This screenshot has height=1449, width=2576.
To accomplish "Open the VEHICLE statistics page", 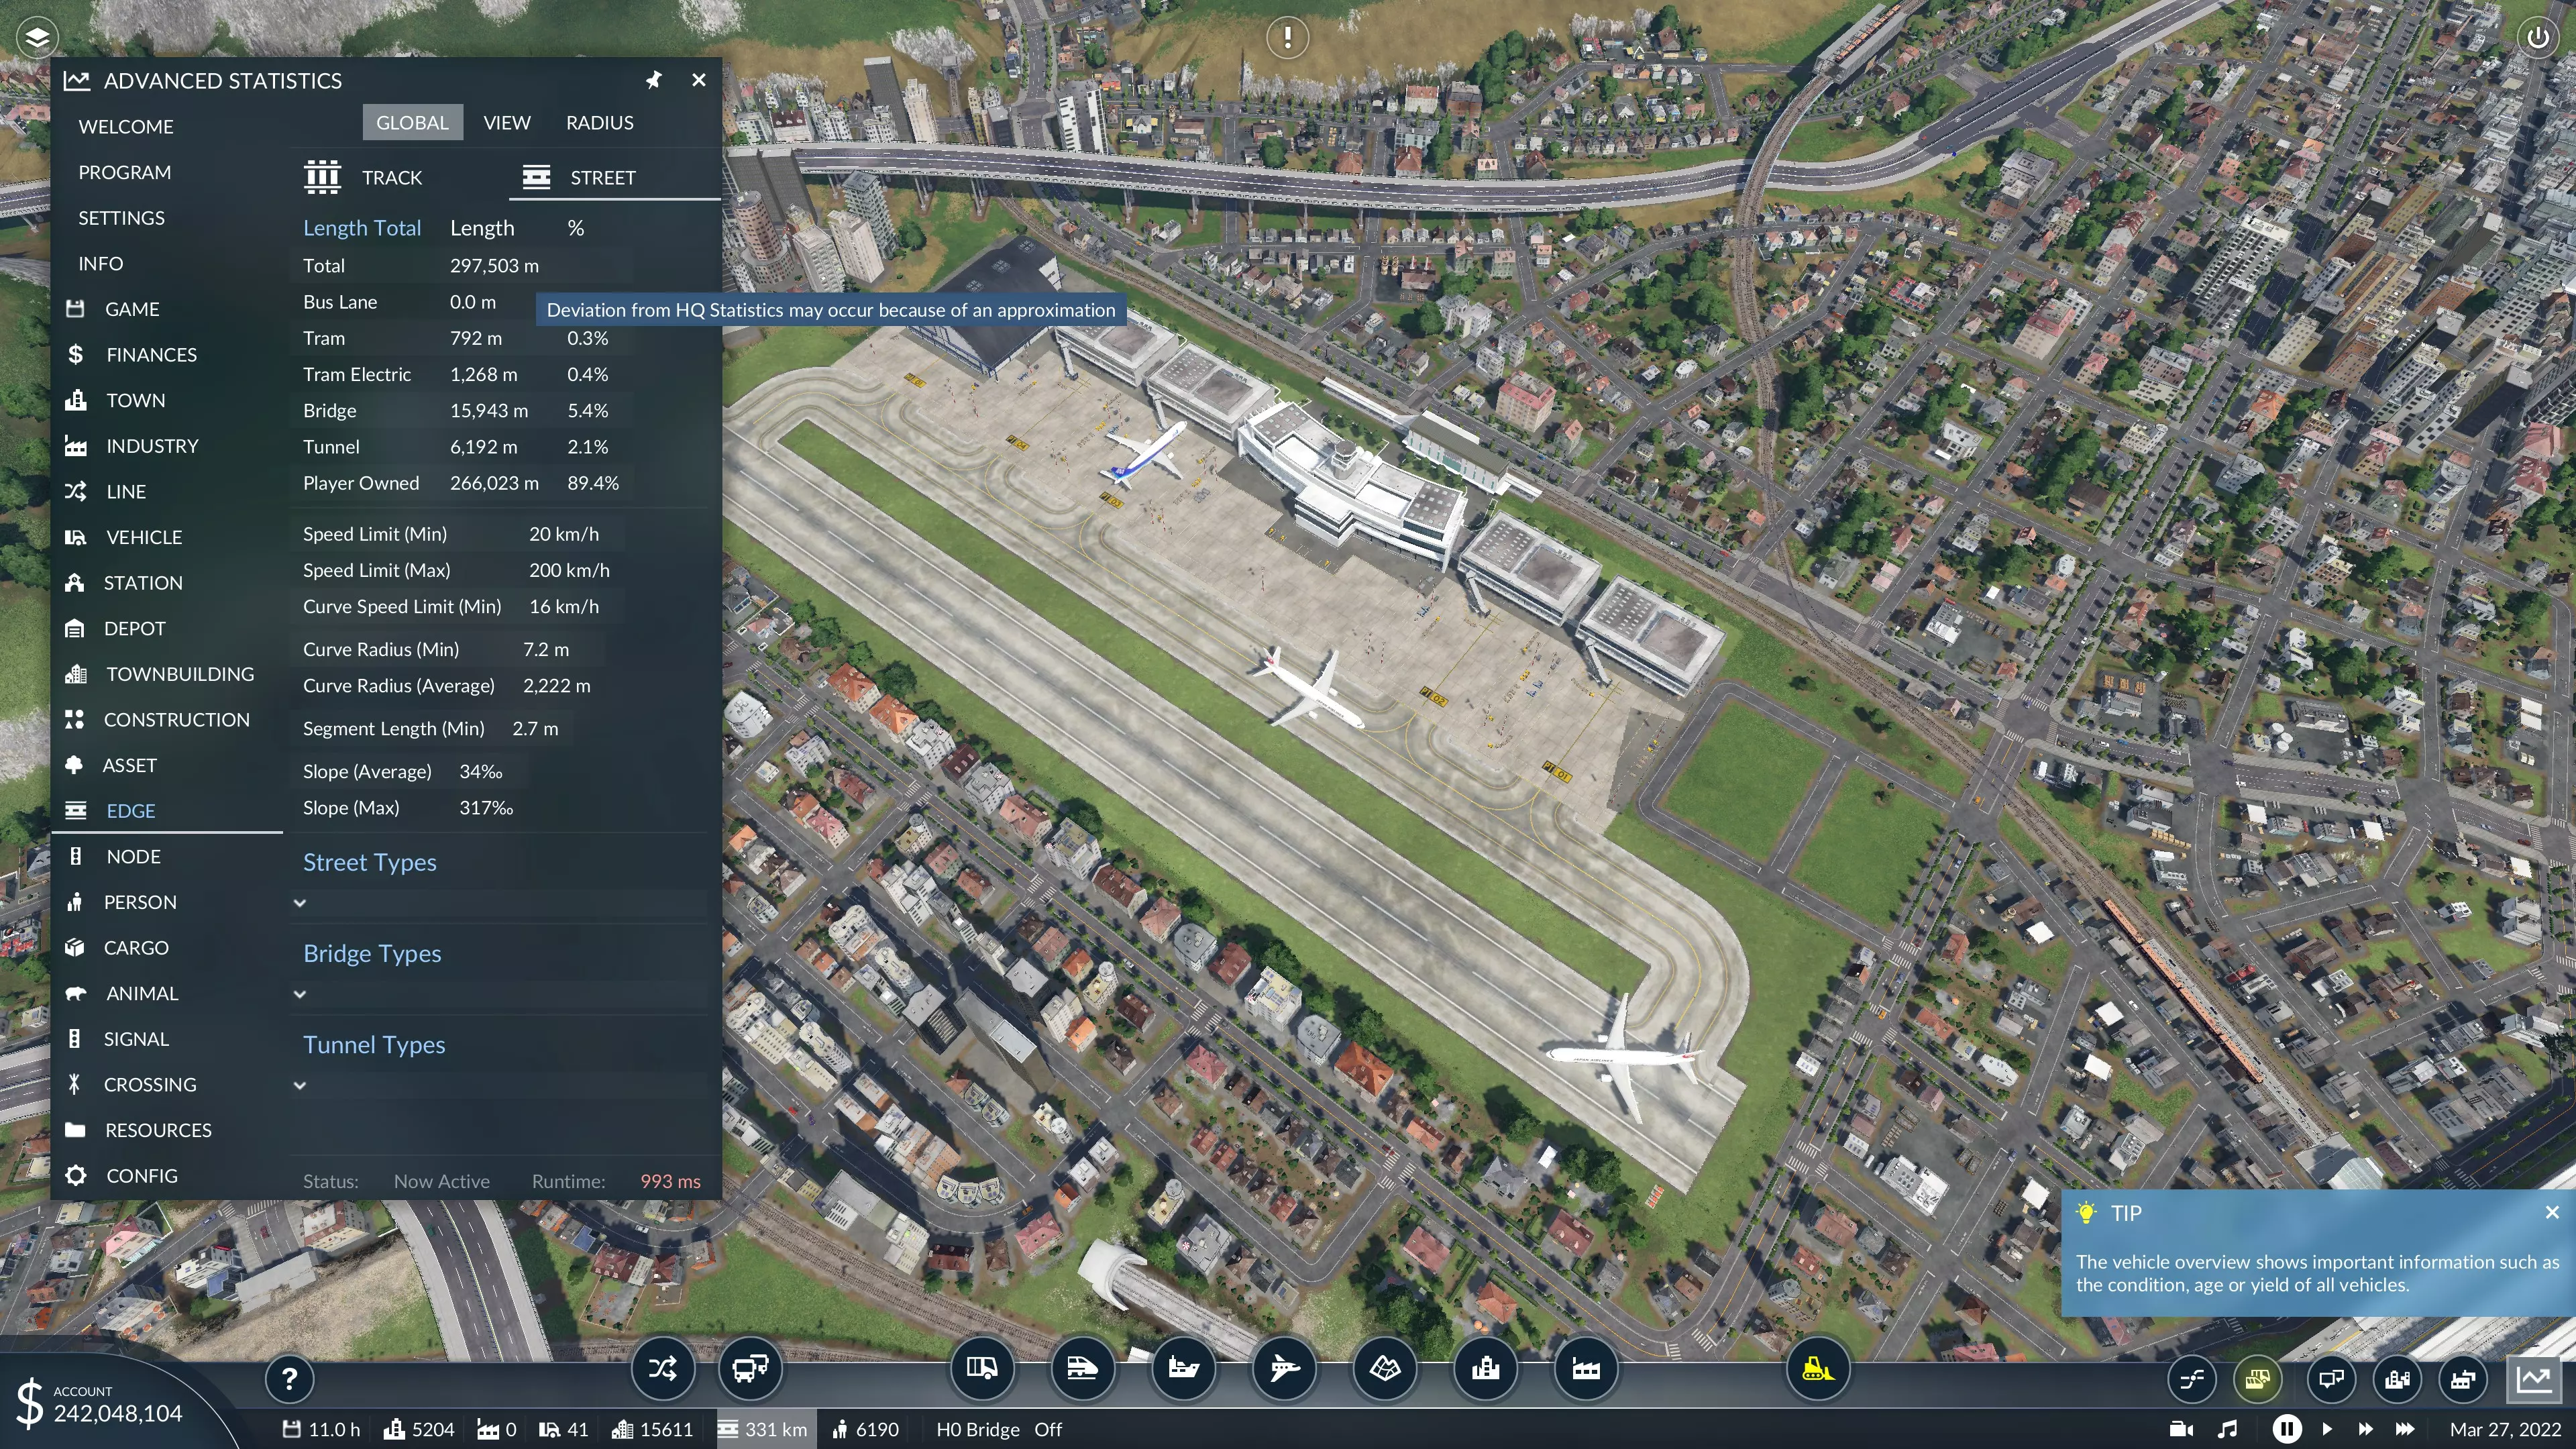I will click(x=144, y=537).
